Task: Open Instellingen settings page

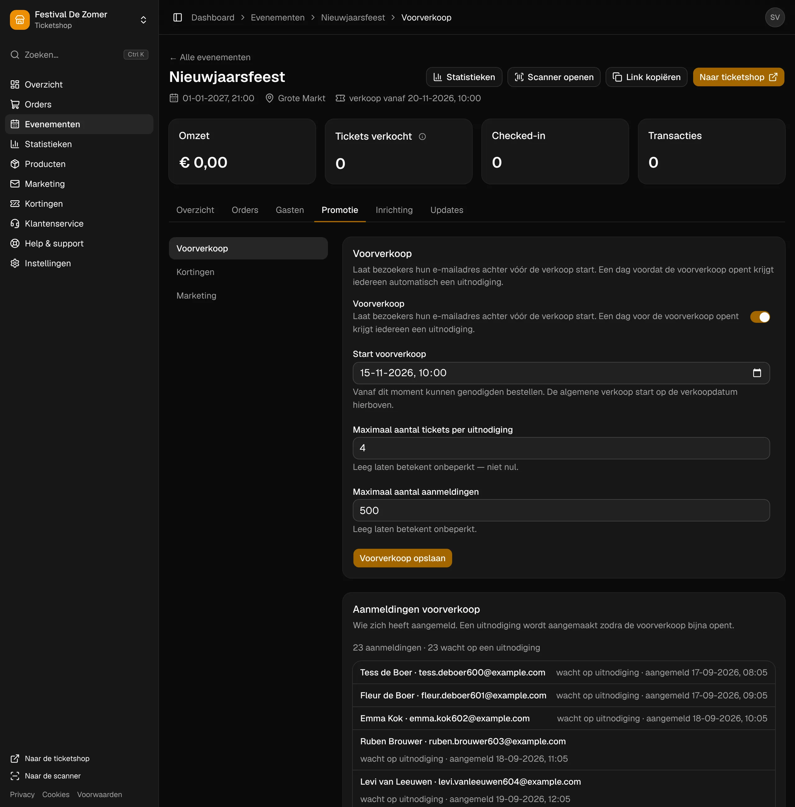Action: 79,263
